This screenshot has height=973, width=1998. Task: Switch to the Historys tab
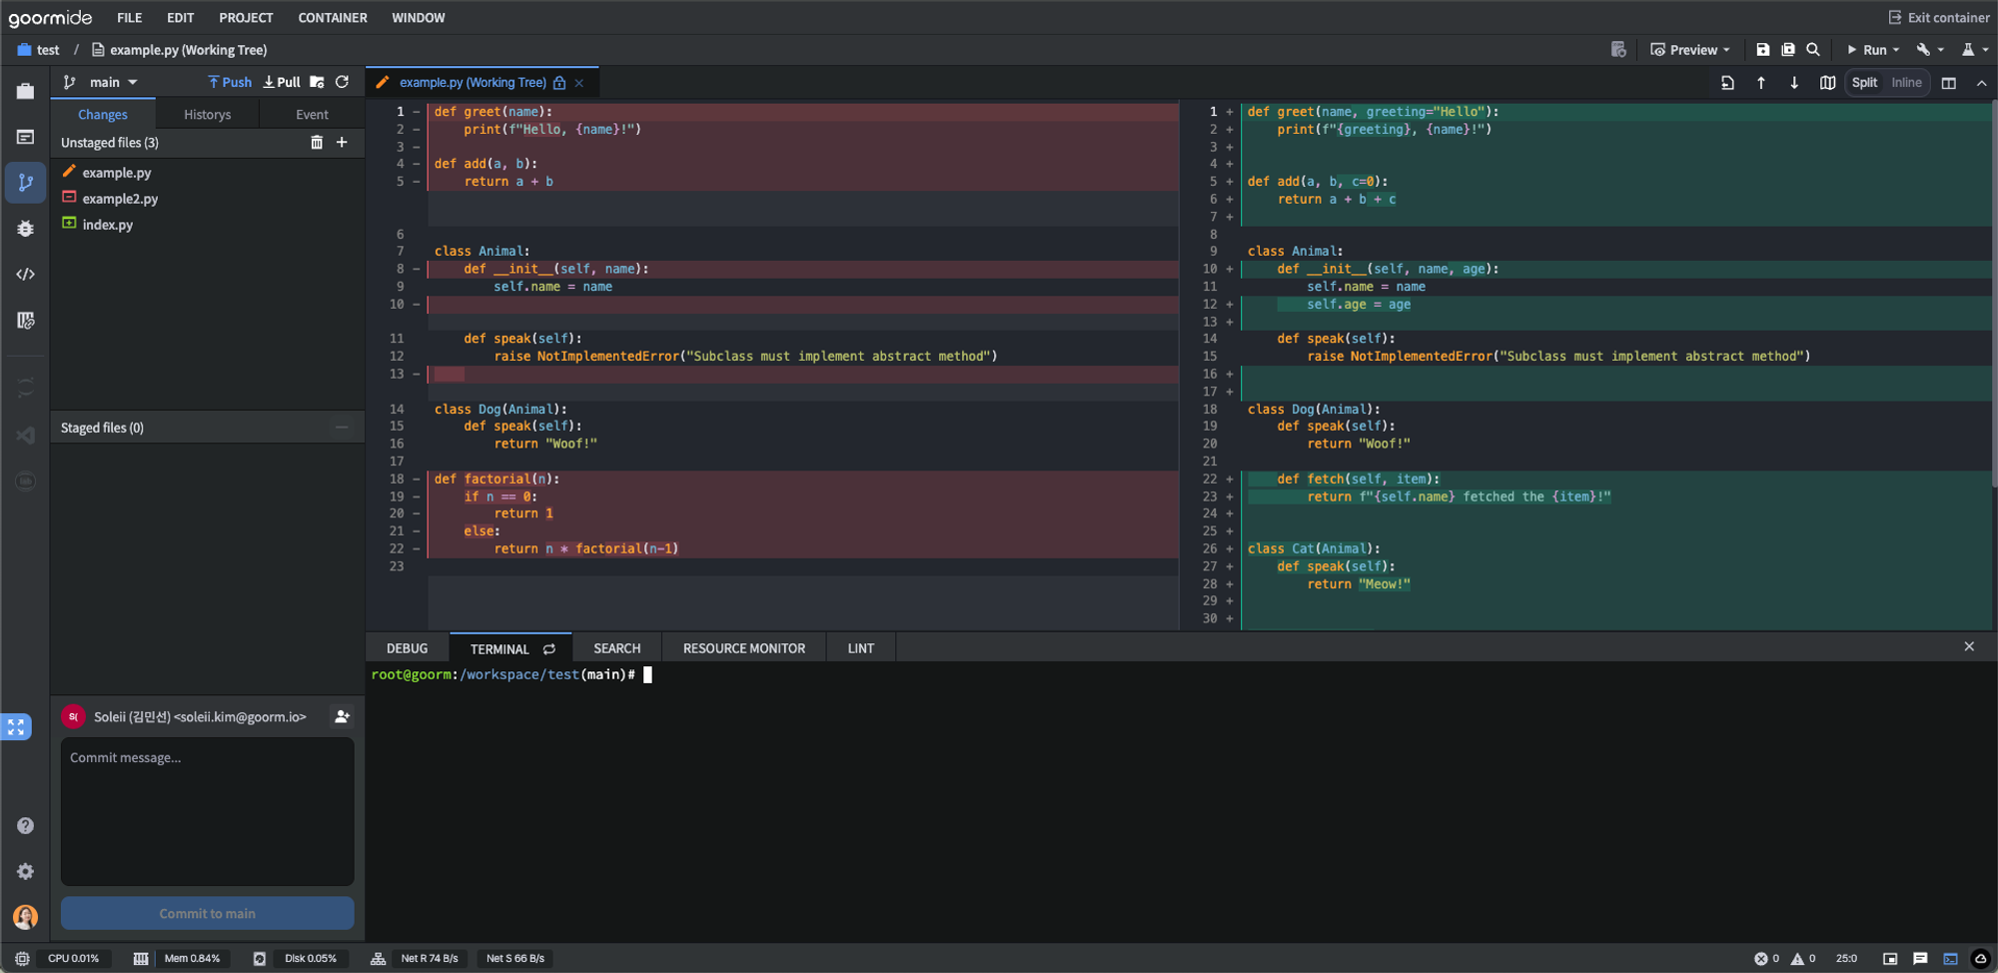[x=207, y=115]
